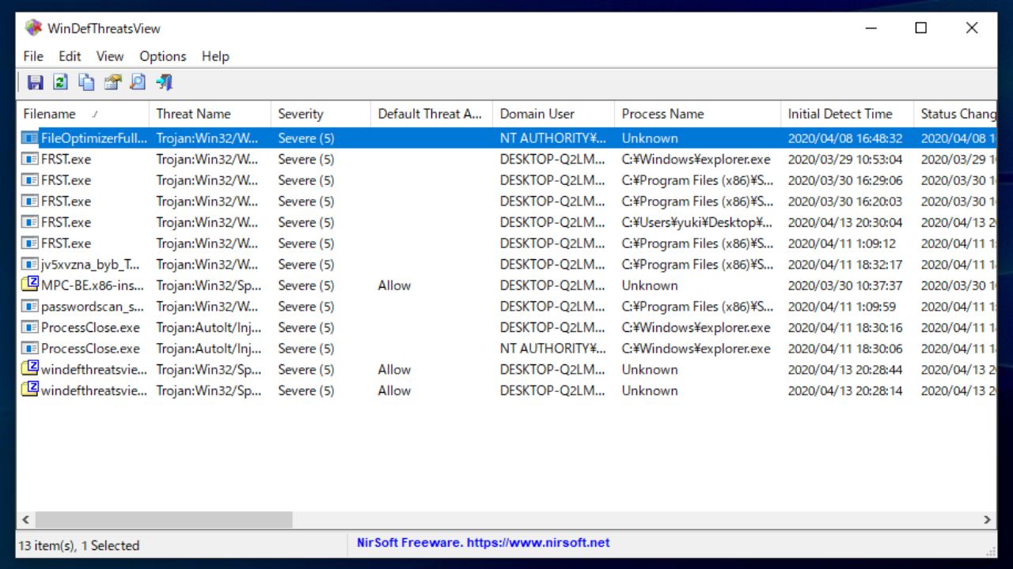The width and height of the screenshot is (1013, 569).
Task: Minimize the WinDefThreatsView window
Action: [871, 28]
